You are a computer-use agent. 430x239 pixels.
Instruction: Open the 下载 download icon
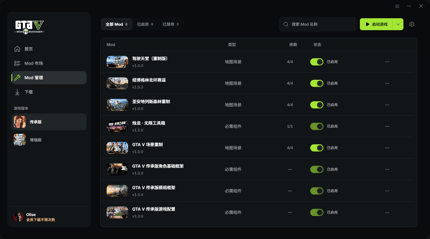click(x=17, y=92)
